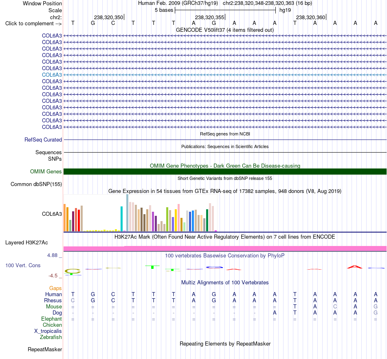Click the cyan bar in the GTEx expression chart
The height and width of the screenshot is (359, 387).
(x=122, y=219)
